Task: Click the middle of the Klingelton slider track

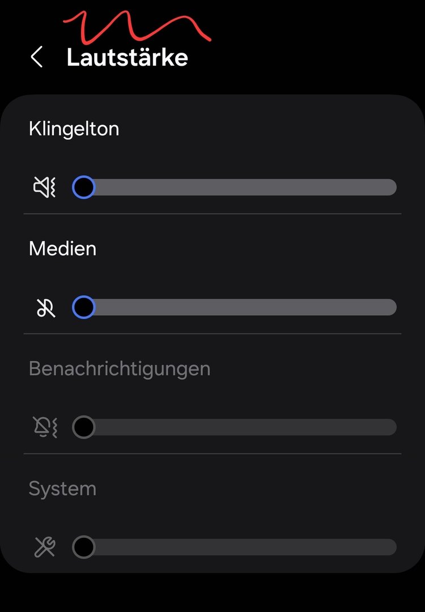Action: pos(235,187)
